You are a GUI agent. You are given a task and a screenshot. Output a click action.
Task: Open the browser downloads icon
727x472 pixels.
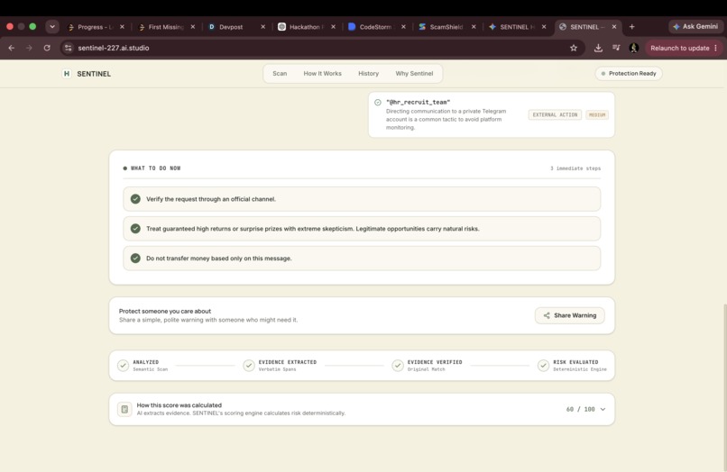tap(598, 48)
